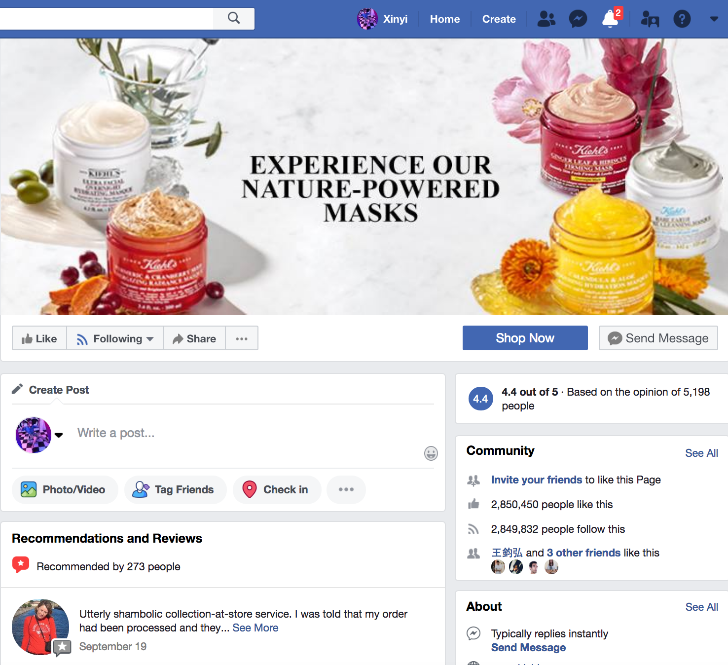728x665 pixels.
Task: Click the Facebook search box
Action: click(107, 19)
